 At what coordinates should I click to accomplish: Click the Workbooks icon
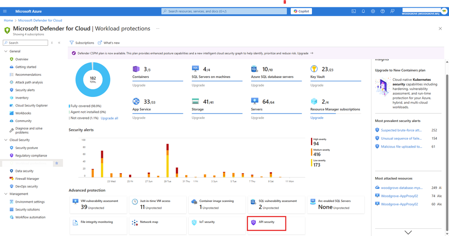pos(11,114)
